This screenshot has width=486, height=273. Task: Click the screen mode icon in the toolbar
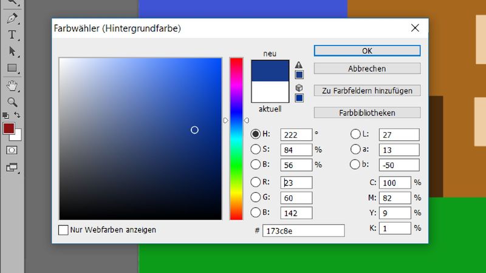tap(12, 167)
